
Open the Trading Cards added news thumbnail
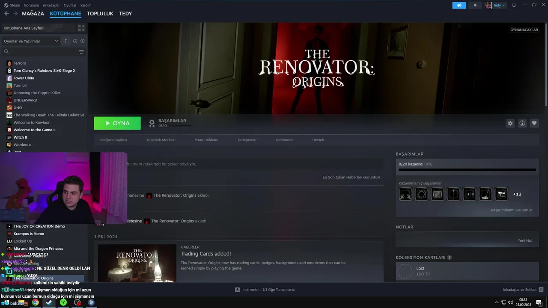click(137, 263)
